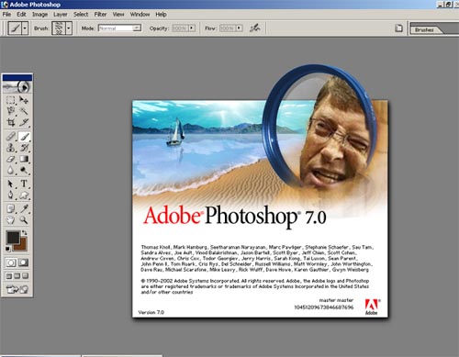
Task: Click the current tool brush icon preset
Action: [x=15, y=28]
